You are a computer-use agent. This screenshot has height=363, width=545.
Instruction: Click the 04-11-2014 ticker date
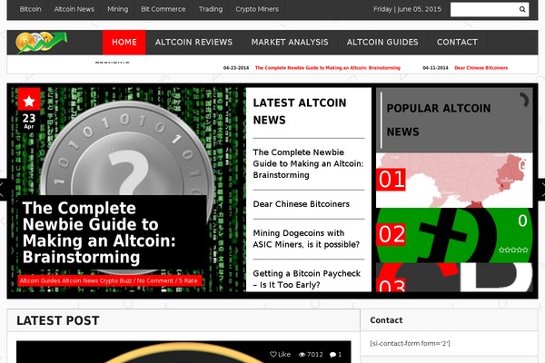click(435, 68)
